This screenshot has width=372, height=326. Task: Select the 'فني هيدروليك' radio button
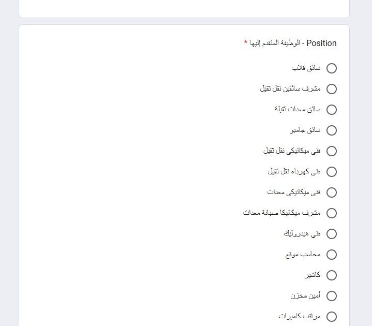tap(332, 234)
